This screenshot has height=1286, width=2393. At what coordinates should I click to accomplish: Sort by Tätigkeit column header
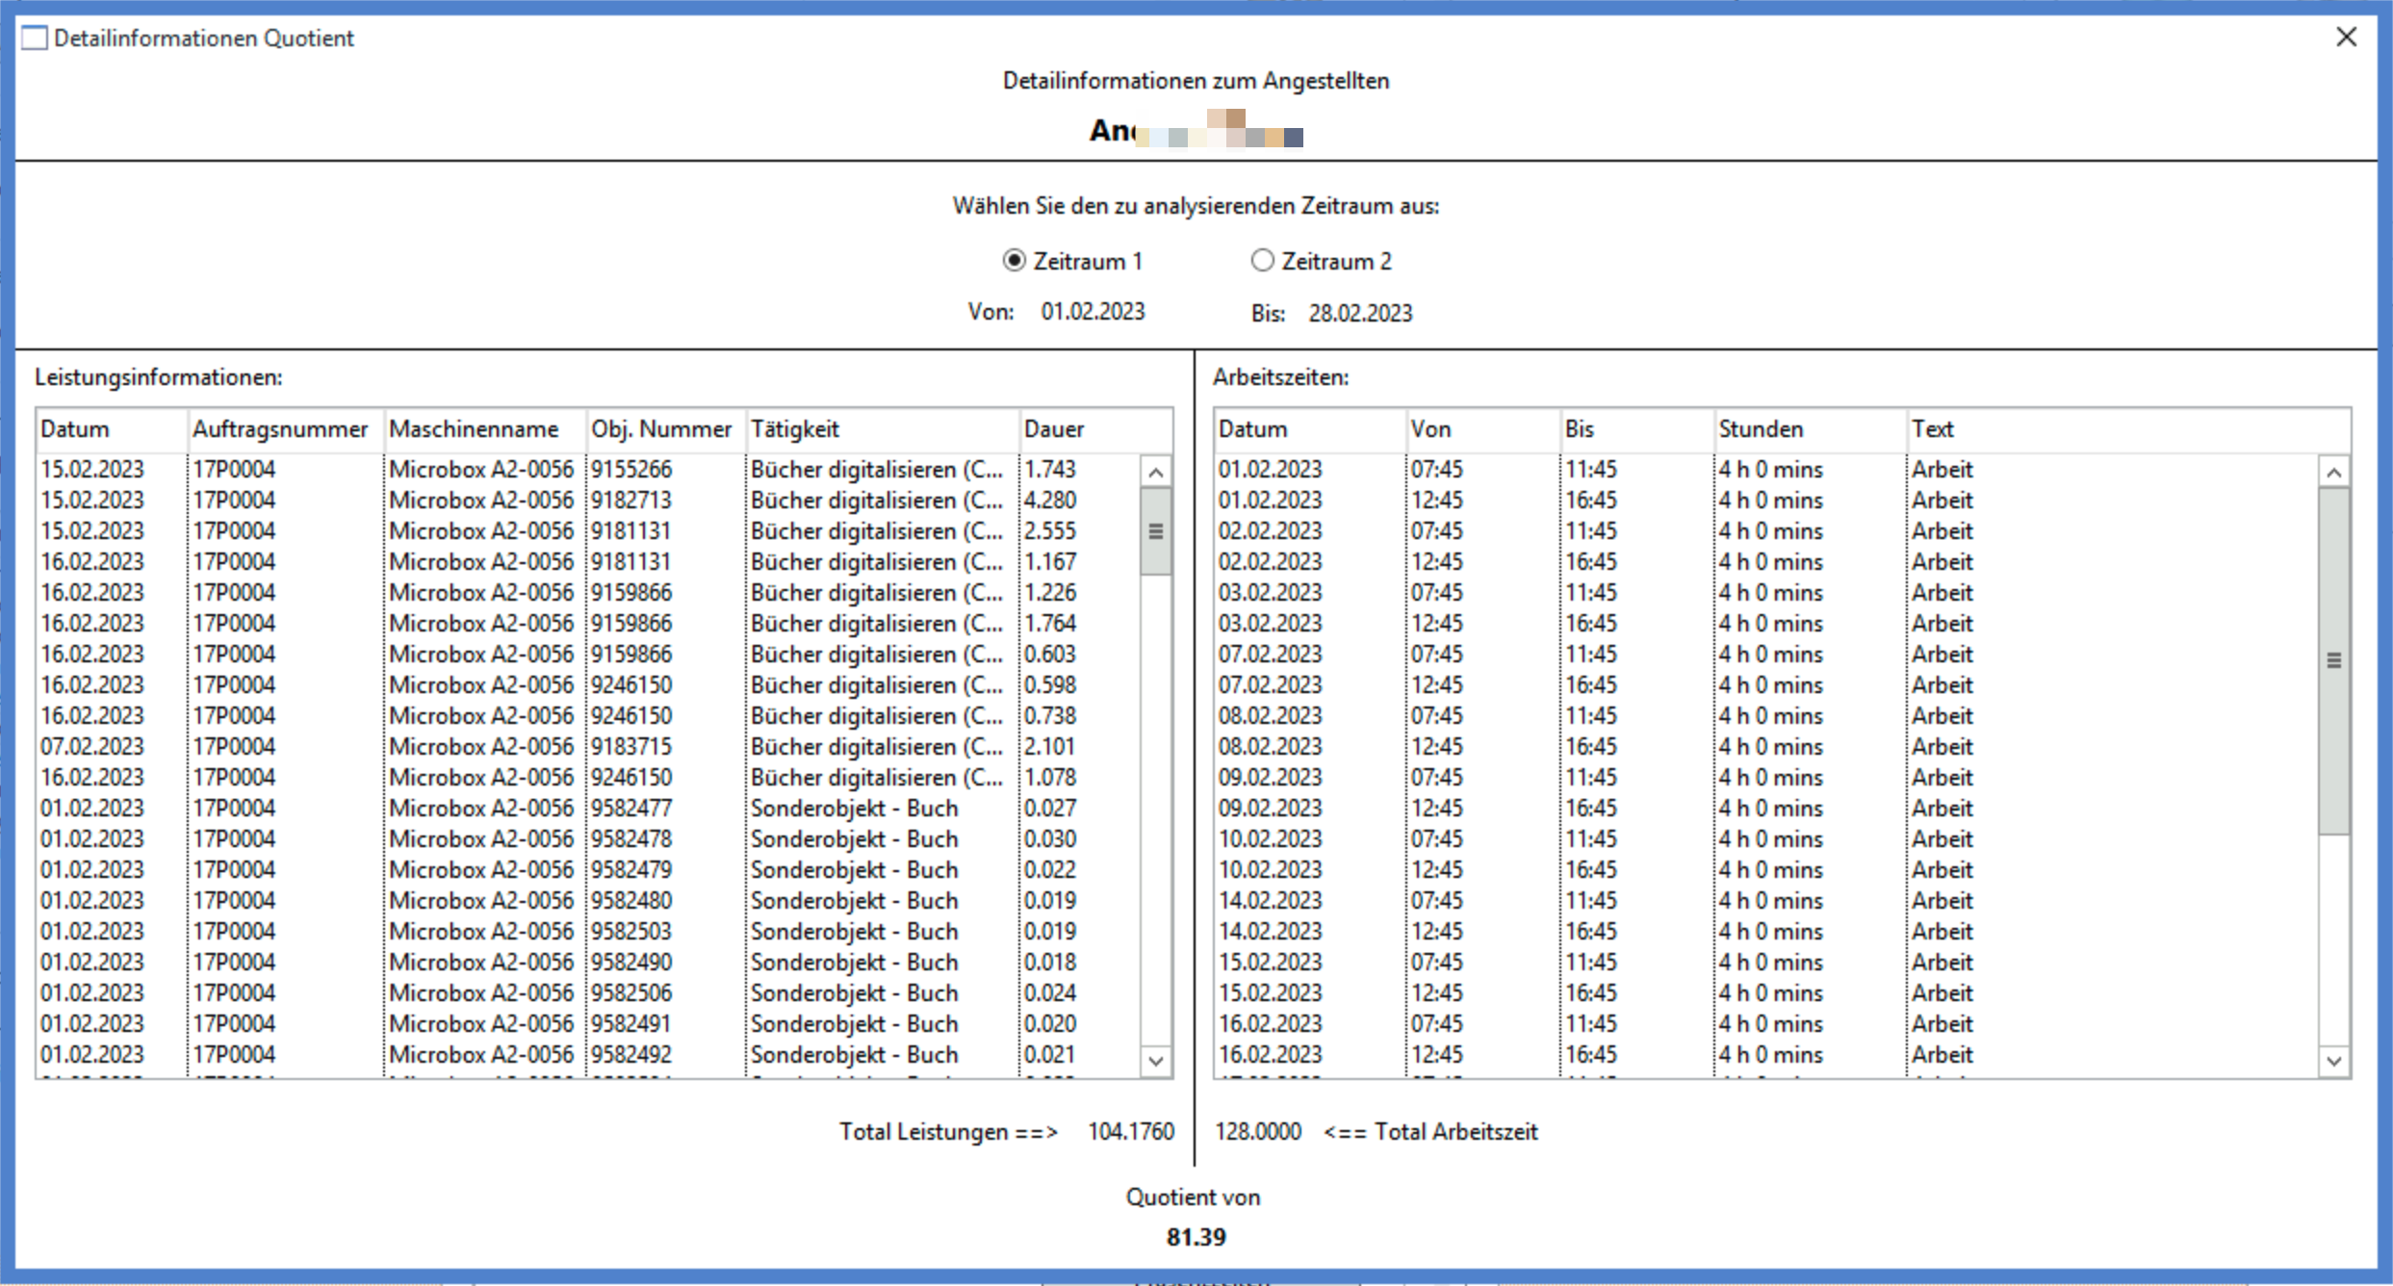795,429
